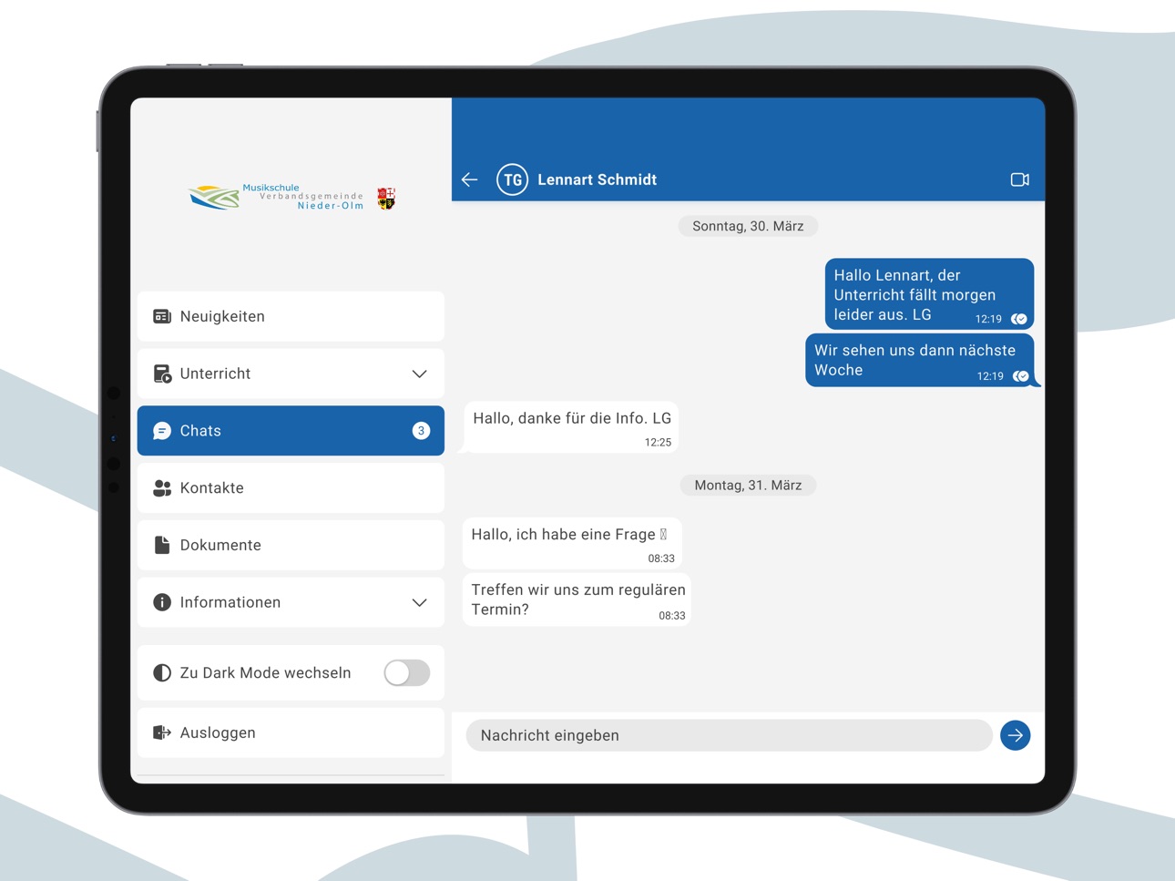This screenshot has height=881, width=1175.
Task: Click the Neuigkeiten newspaper icon
Action: click(x=162, y=316)
